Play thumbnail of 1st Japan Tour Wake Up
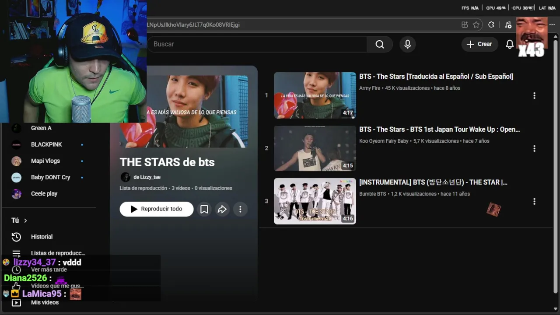This screenshot has width=560, height=315. click(315, 148)
